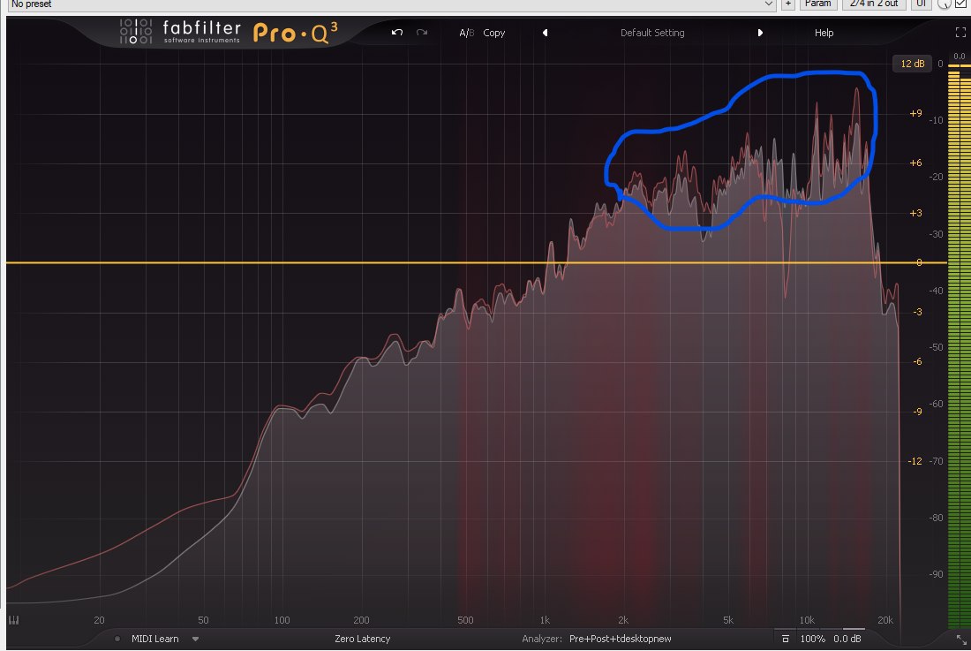Click the 10k frequency axis label
The width and height of the screenshot is (971, 651).
point(806,620)
